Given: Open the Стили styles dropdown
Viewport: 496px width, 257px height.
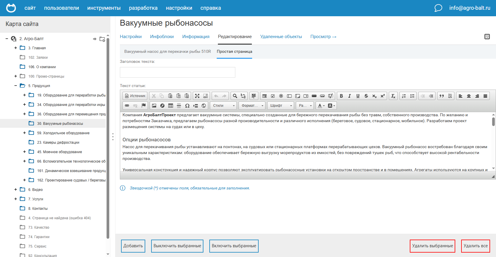Looking at the screenshot, I should 223,106.
